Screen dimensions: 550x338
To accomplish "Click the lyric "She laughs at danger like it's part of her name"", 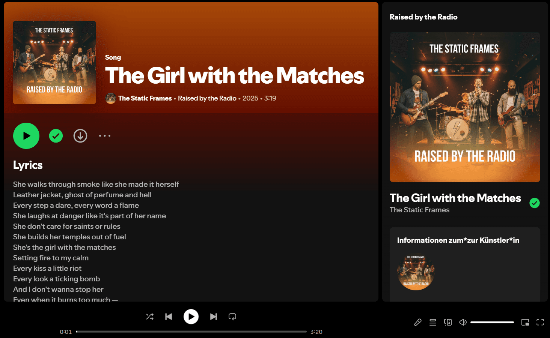I will [90, 216].
